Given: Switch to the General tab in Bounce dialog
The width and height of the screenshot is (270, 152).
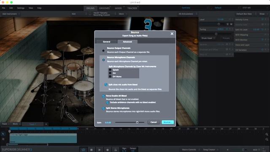Looking at the screenshot, I should click(x=106, y=42).
